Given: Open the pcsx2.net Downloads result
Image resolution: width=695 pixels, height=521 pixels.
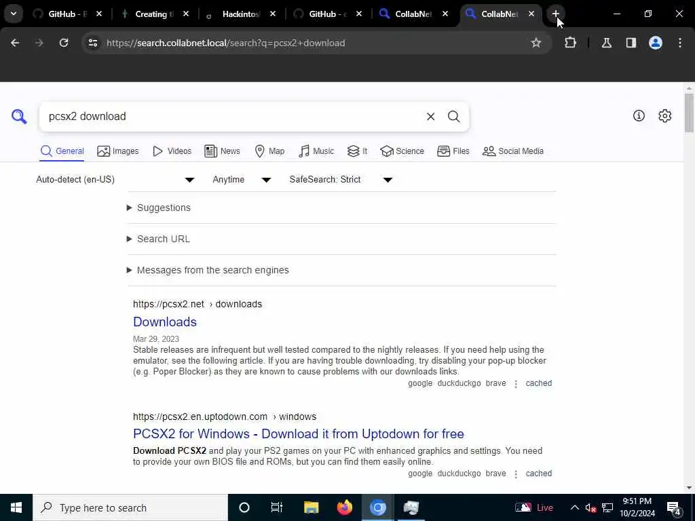Looking at the screenshot, I should [x=165, y=322].
